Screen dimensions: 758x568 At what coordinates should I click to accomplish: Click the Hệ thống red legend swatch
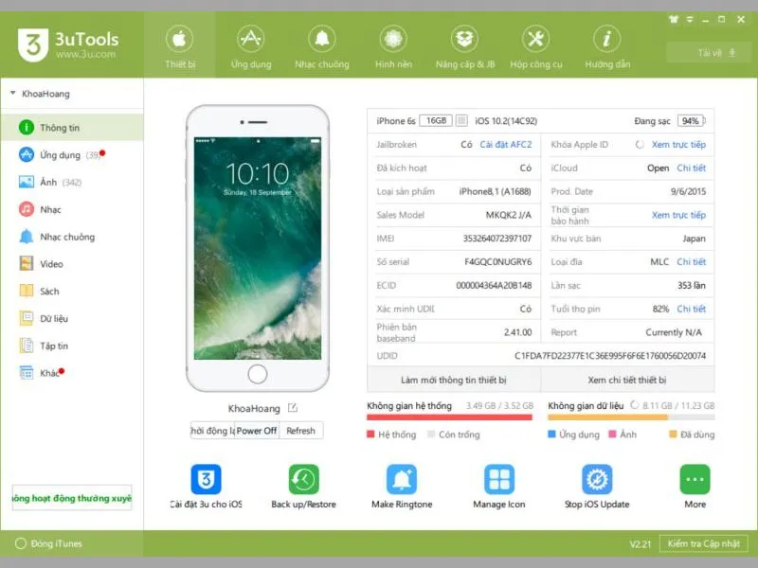point(370,435)
